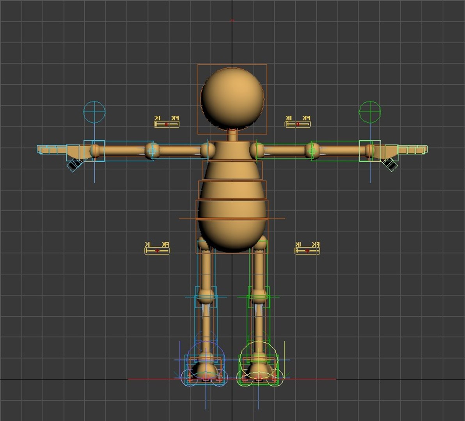
Task: Select the hand fingers on the green arm
Action: pyautogui.click(x=412, y=150)
